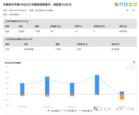Favorite the article with orange star icon
This screenshot has width=139, height=115.
[x=135, y=4]
